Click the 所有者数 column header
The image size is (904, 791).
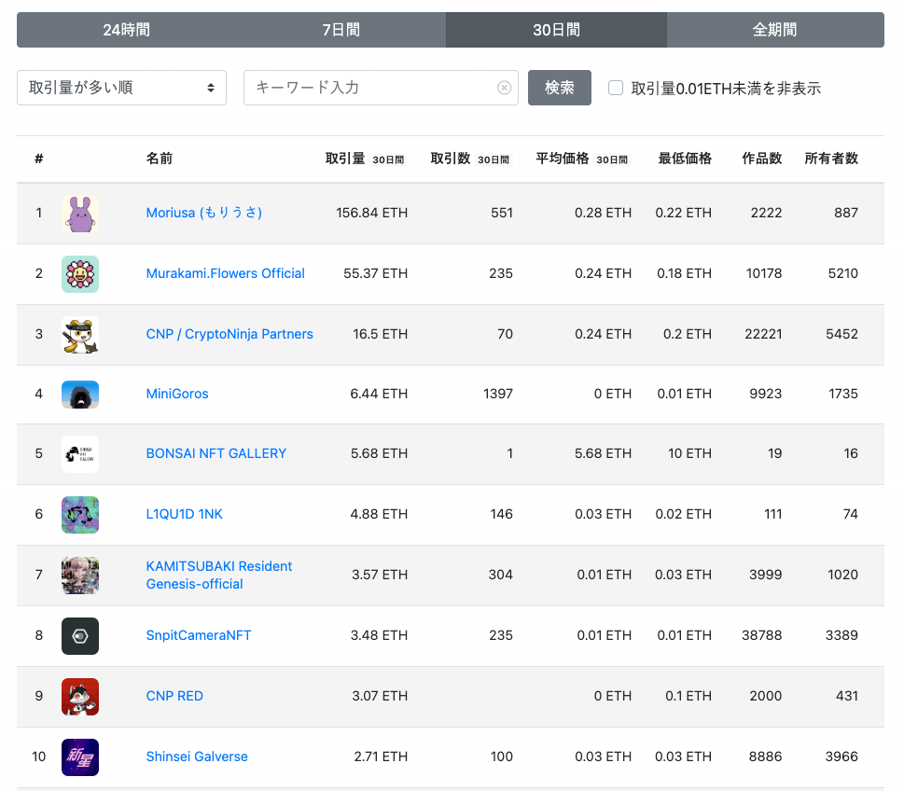[x=831, y=159]
